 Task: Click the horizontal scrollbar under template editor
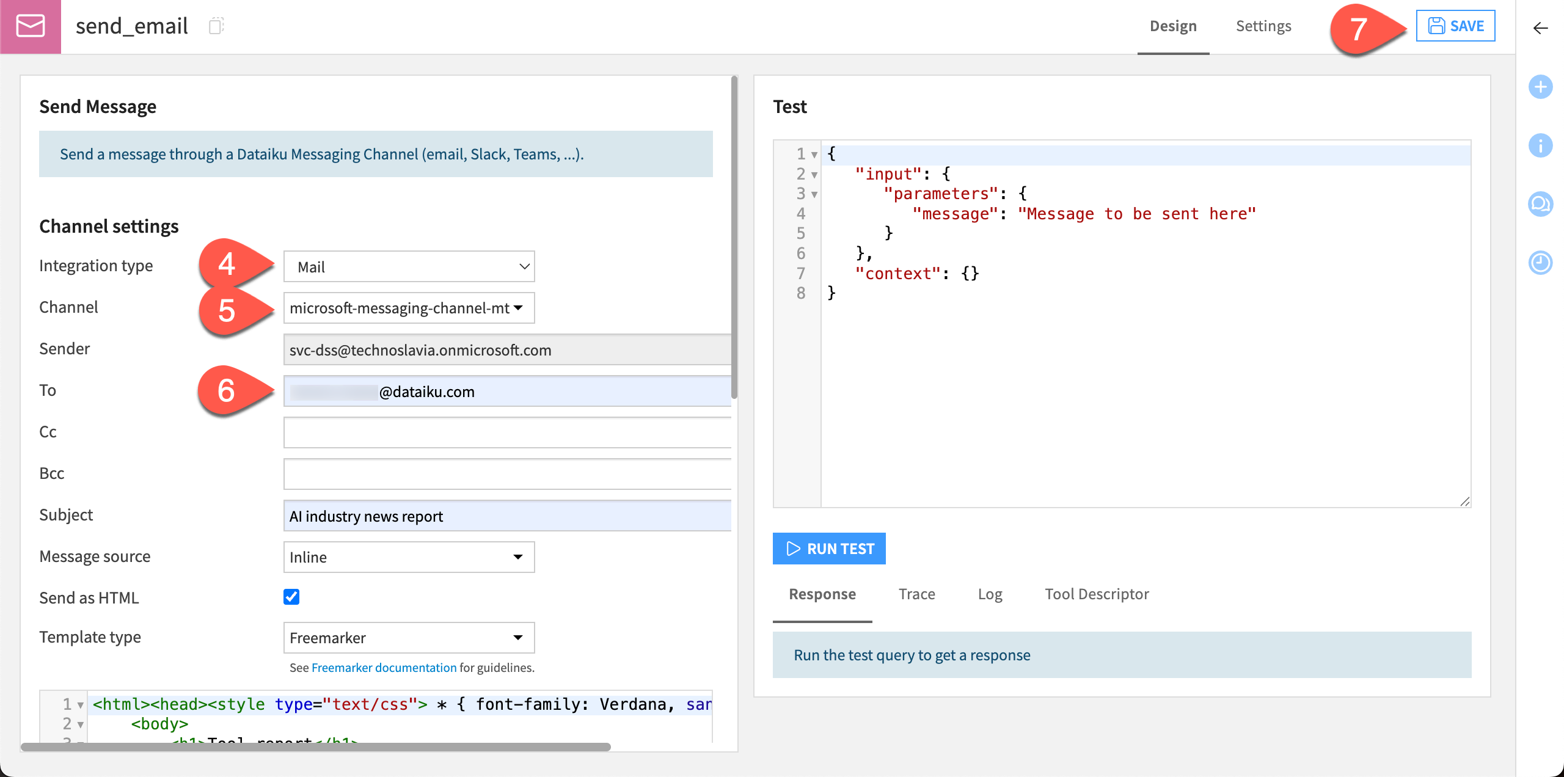316,747
